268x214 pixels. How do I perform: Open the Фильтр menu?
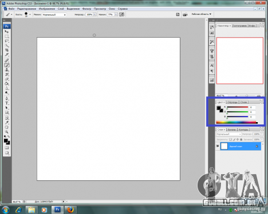pyautogui.click(x=86, y=9)
